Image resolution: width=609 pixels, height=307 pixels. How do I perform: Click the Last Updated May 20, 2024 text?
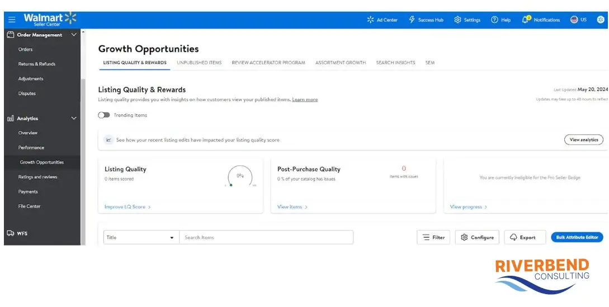(580, 89)
